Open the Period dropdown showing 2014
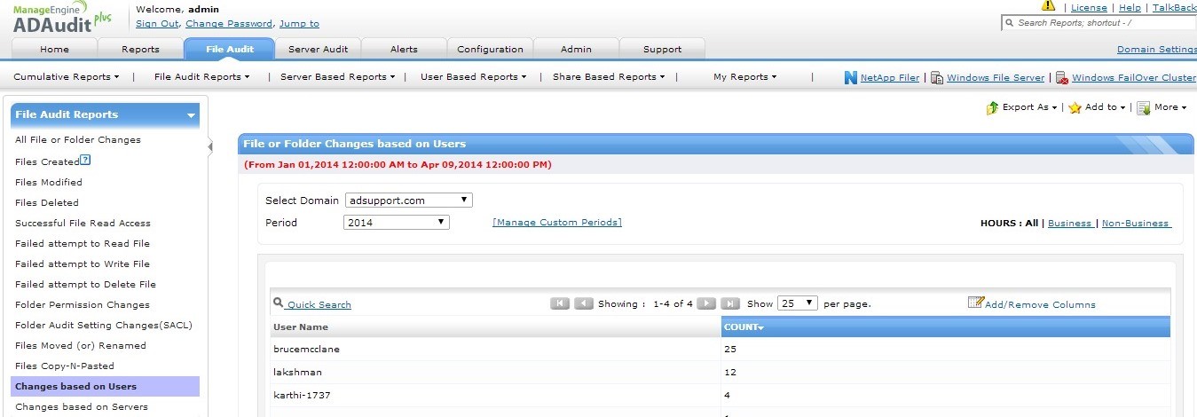Viewport: 1197px width, 417px height. point(397,222)
